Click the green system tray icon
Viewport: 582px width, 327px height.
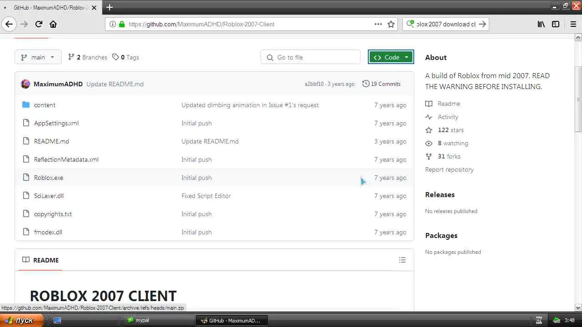pos(557,320)
